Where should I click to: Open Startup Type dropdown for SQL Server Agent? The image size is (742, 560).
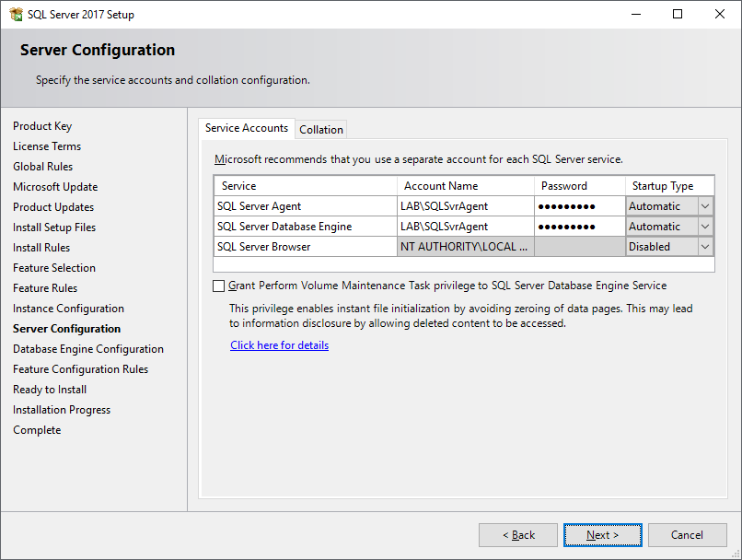pyautogui.click(x=705, y=206)
